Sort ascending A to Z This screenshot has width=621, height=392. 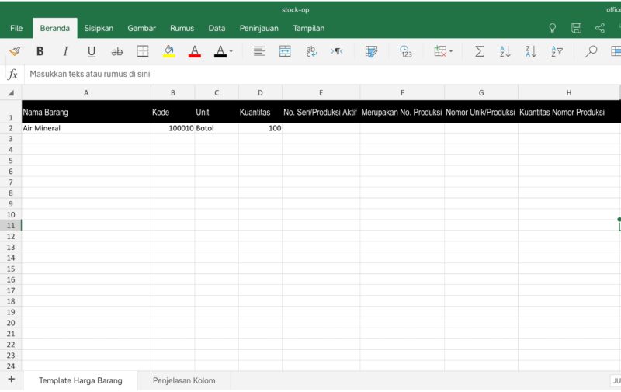(x=505, y=51)
